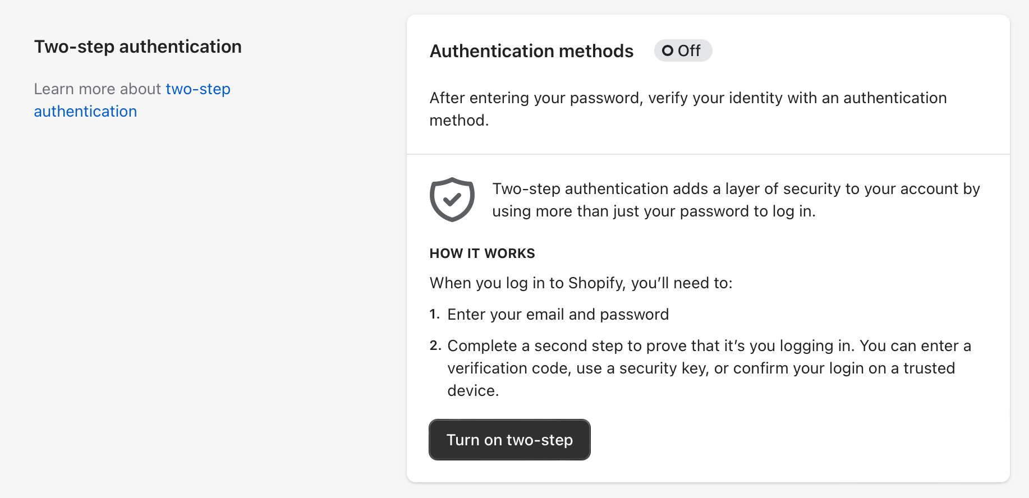Viewport: 1029px width, 498px height.
Task: Click the Two-step authentication page title
Action: coord(138,47)
